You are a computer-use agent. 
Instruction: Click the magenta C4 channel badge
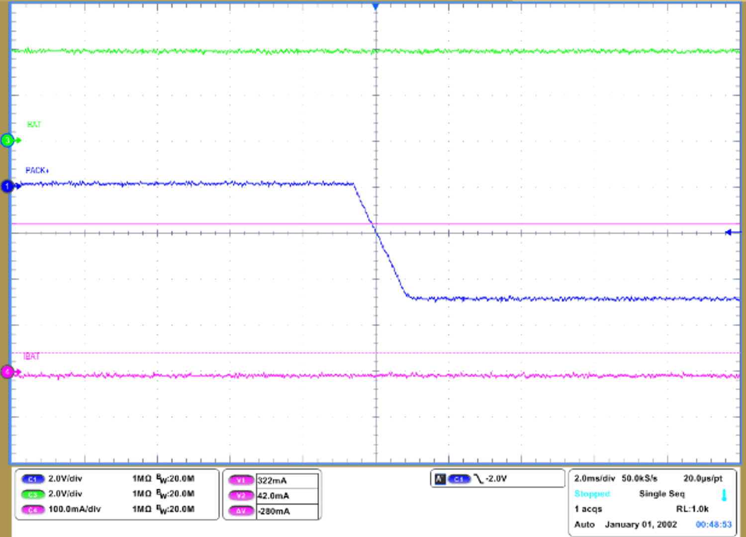pyautogui.click(x=33, y=510)
